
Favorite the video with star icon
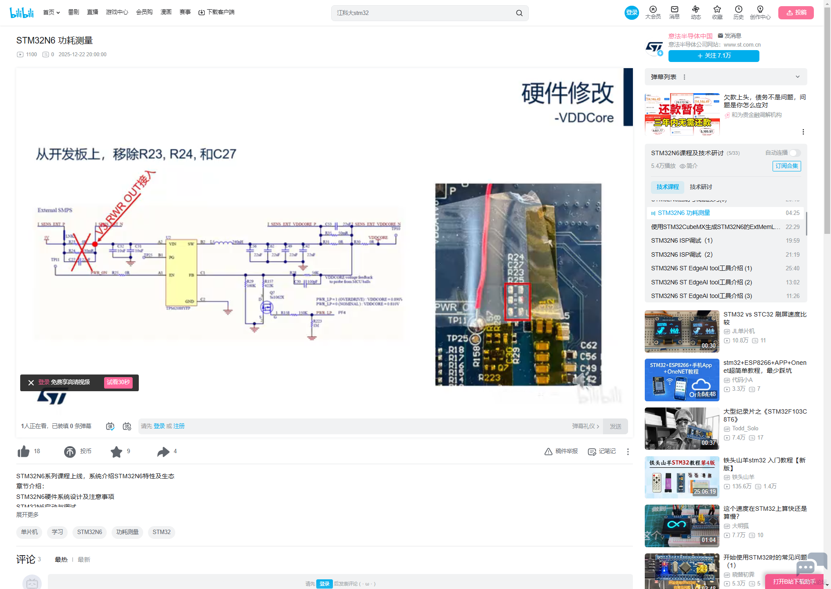[x=116, y=451]
